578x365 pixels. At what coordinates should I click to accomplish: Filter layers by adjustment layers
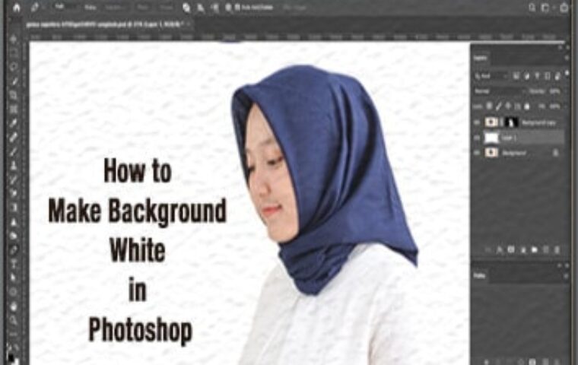(x=527, y=76)
